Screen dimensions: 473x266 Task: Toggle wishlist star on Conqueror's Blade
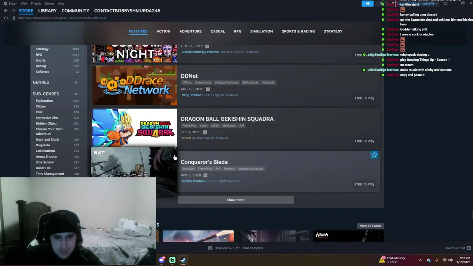coord(374,155)
